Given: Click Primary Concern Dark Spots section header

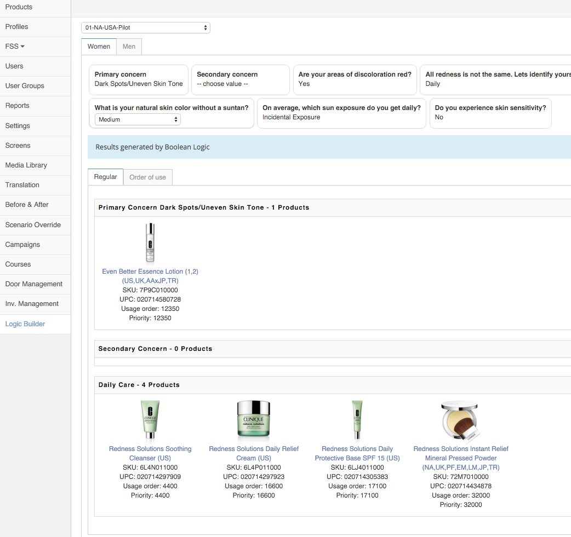Looking at the screenshot, I should [x=333, y=207].
